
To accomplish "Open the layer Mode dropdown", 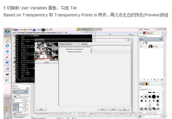I will [x=162, y=36].
